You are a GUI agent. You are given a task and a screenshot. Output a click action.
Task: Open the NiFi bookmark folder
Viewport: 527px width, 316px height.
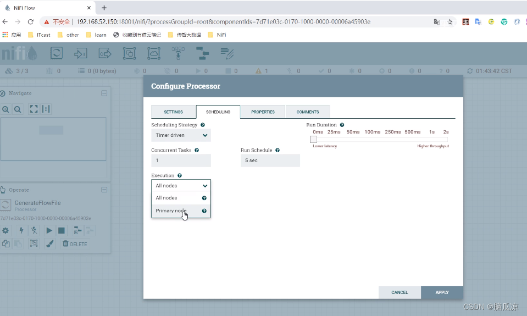click(x=217, y=35)
